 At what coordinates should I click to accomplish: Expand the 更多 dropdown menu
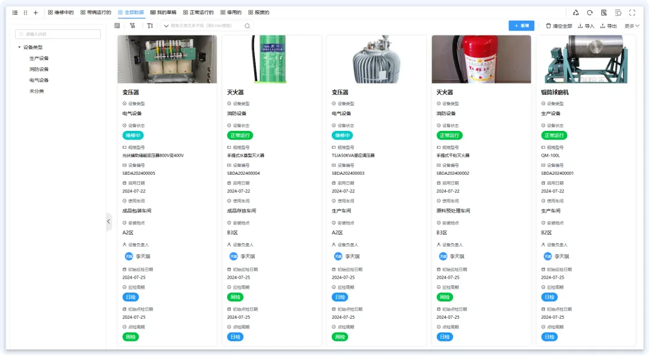(632, 26)
